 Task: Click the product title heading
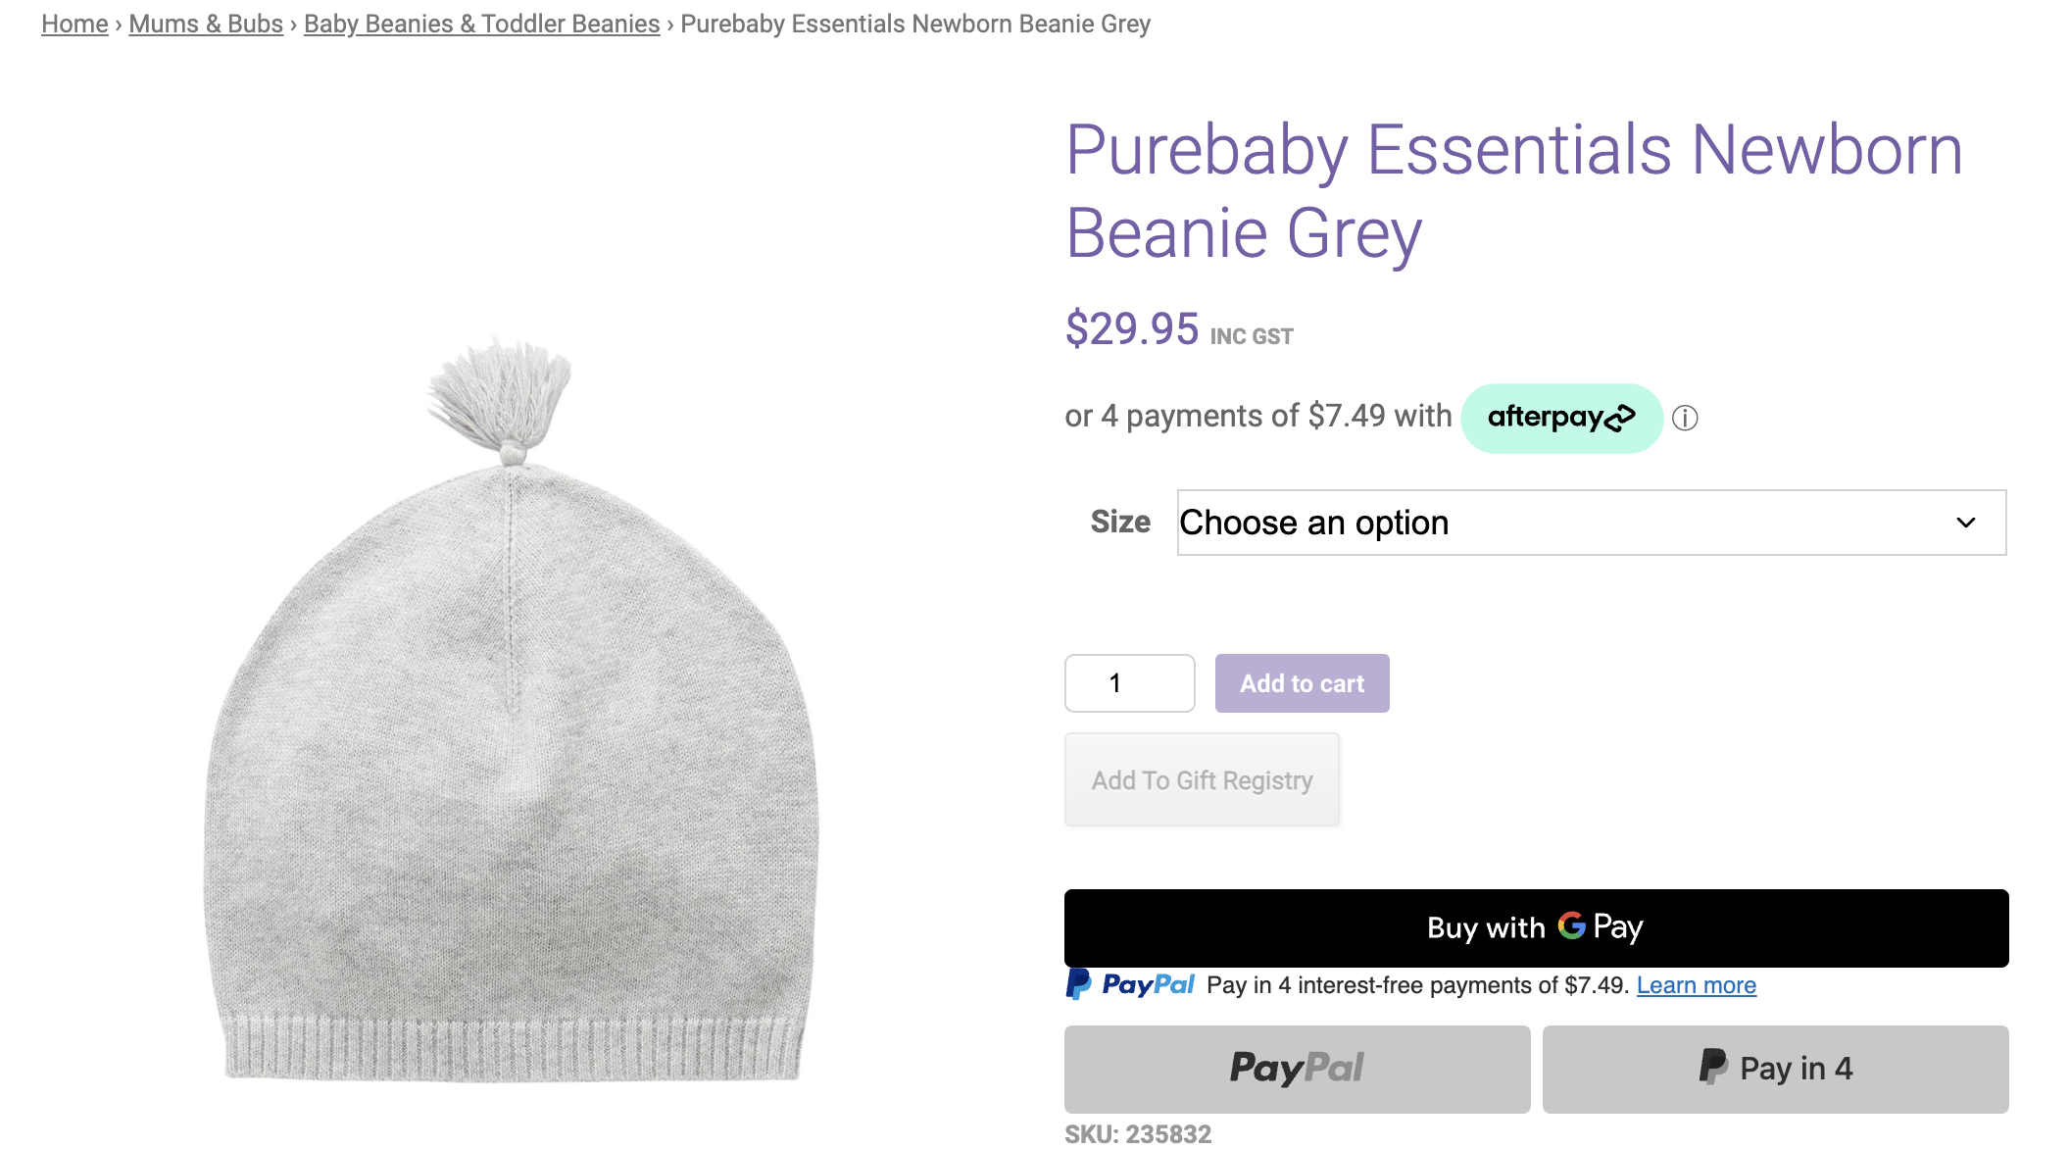click(x=1513, y=191)
